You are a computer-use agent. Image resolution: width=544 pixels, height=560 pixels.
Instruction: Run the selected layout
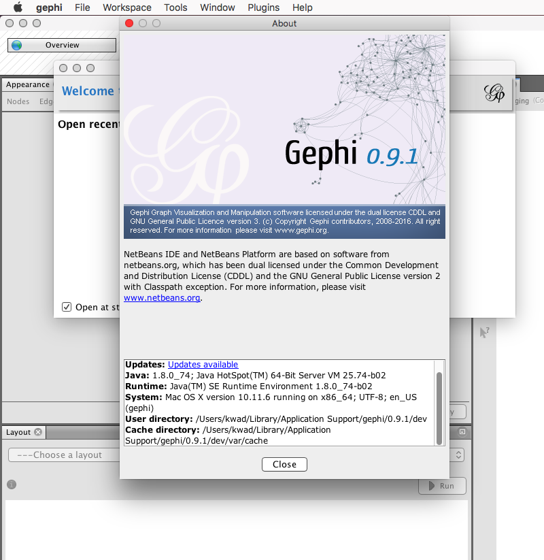(x=442, y=486)
